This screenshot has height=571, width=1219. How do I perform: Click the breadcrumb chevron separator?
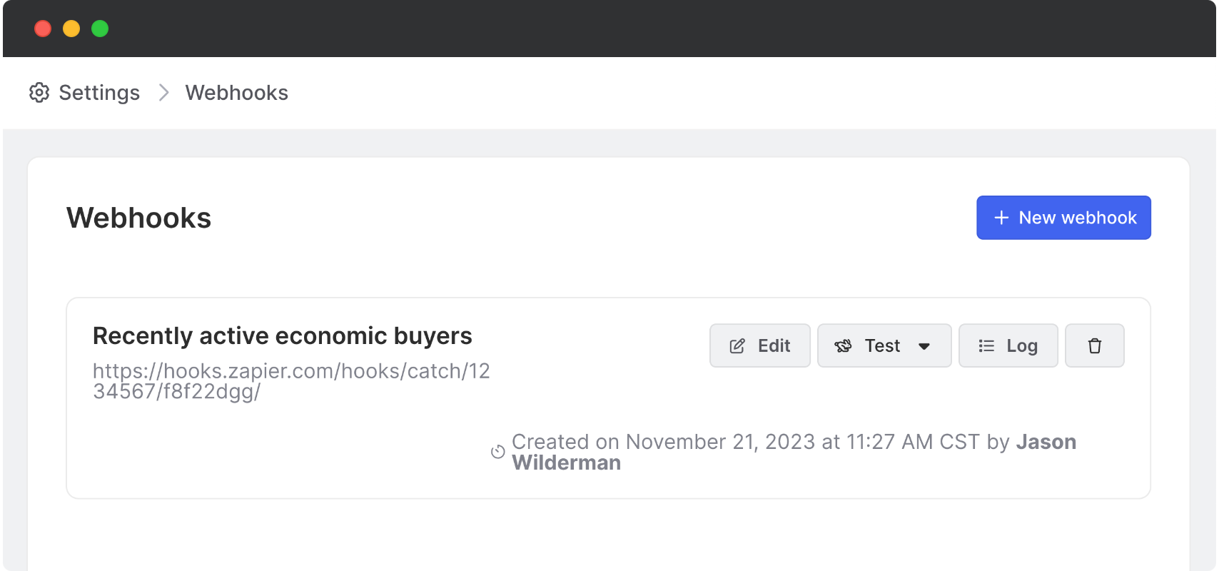pyautogui.click(x=163, y=93)
